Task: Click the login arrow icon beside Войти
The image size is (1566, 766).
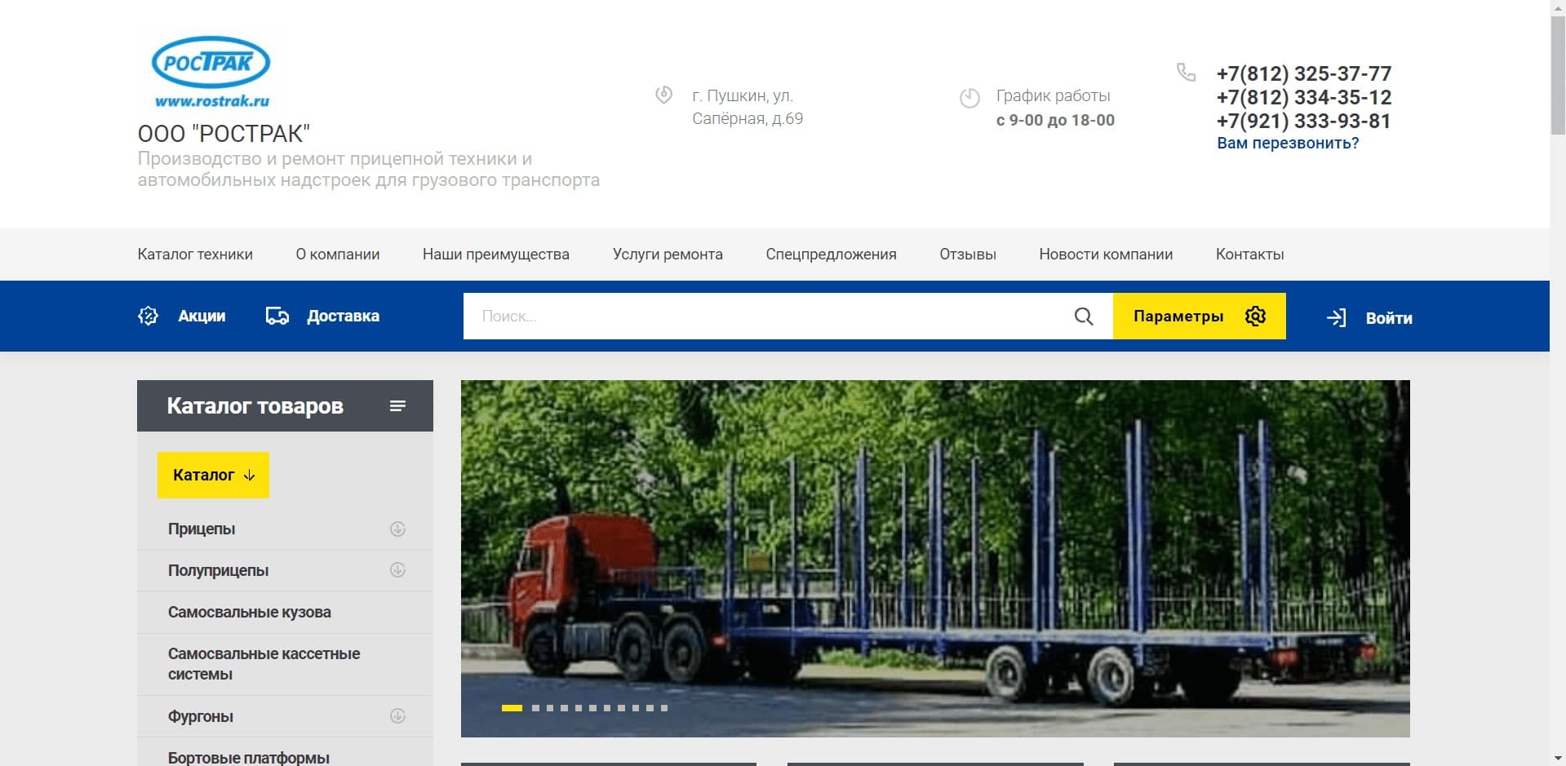Action: [x=1337, y=317]
